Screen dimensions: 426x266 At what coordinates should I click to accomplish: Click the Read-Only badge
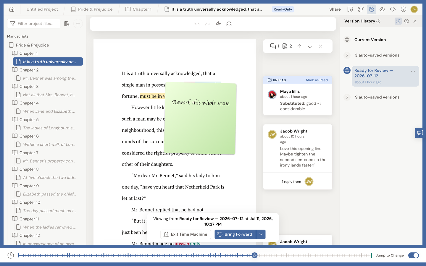pyautogui.click(x=283, y=9)
